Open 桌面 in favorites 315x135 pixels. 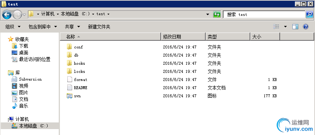[x=24, y=53]
